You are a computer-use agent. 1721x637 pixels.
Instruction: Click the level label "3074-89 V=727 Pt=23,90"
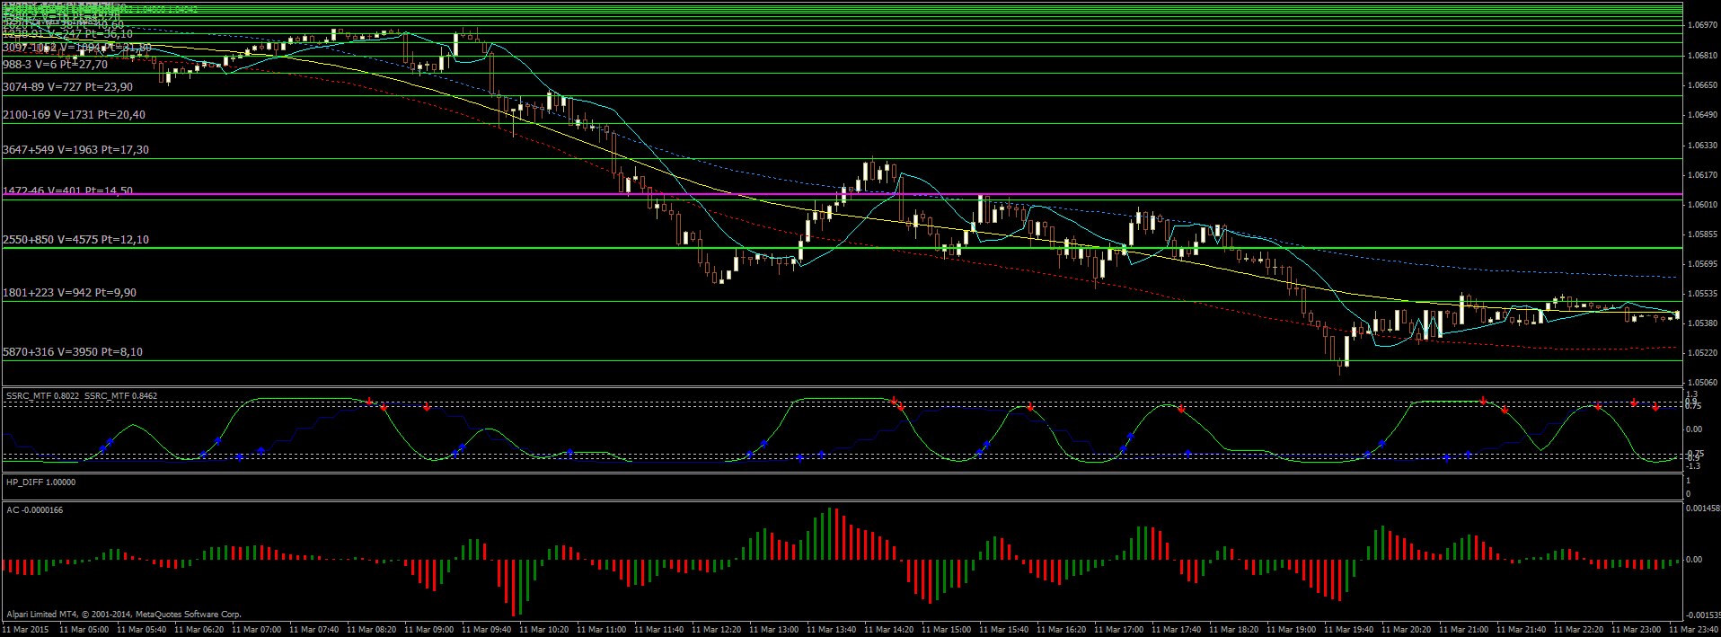(68, 87)
